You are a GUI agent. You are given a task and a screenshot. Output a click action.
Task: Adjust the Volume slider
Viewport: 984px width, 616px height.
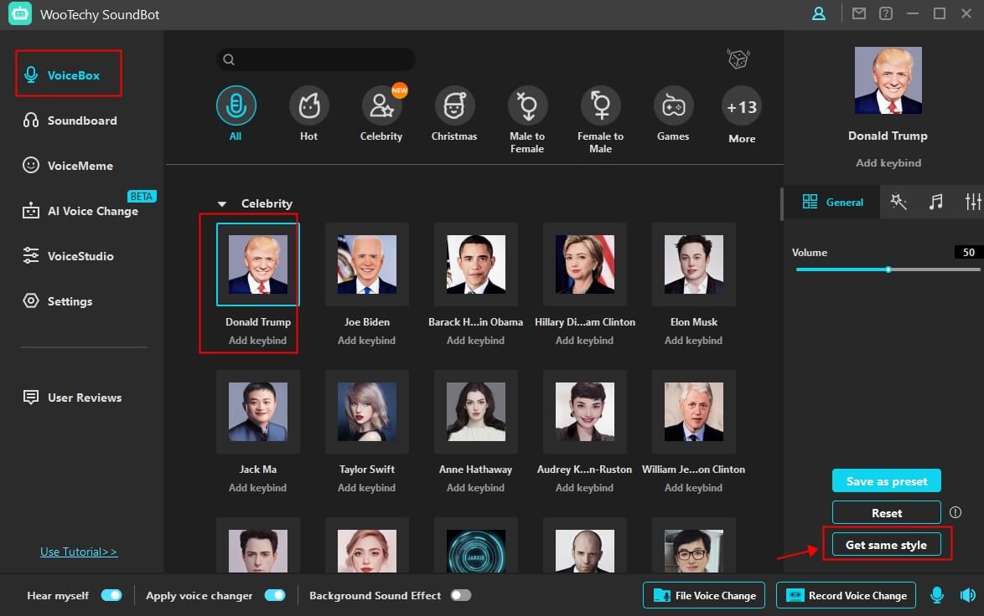coord(888,269)
